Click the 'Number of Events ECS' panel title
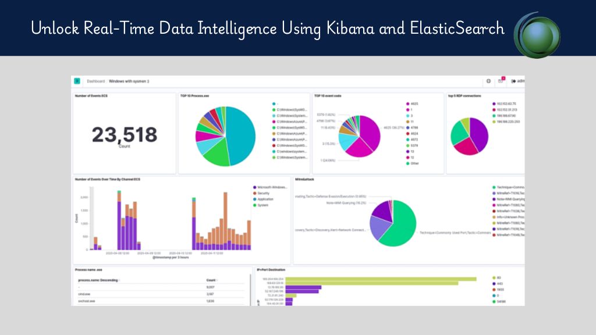 (91, 96)
